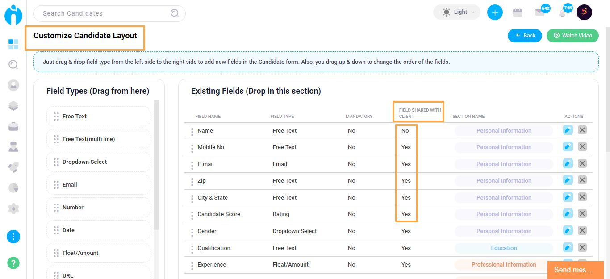Click the blue plus add icon

495,12
